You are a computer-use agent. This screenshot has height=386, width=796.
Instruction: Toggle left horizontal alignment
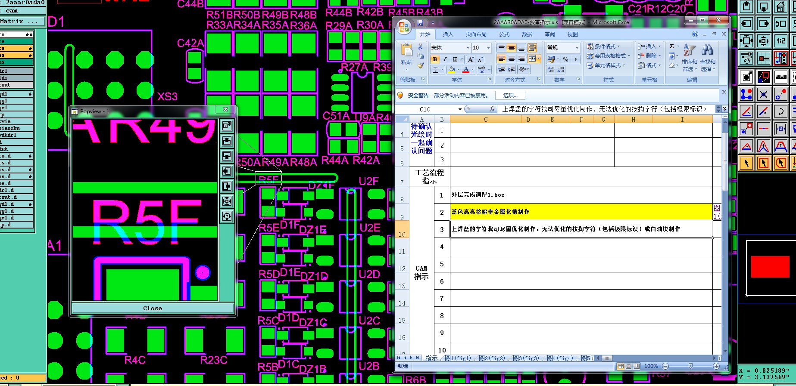click(501, 59)
